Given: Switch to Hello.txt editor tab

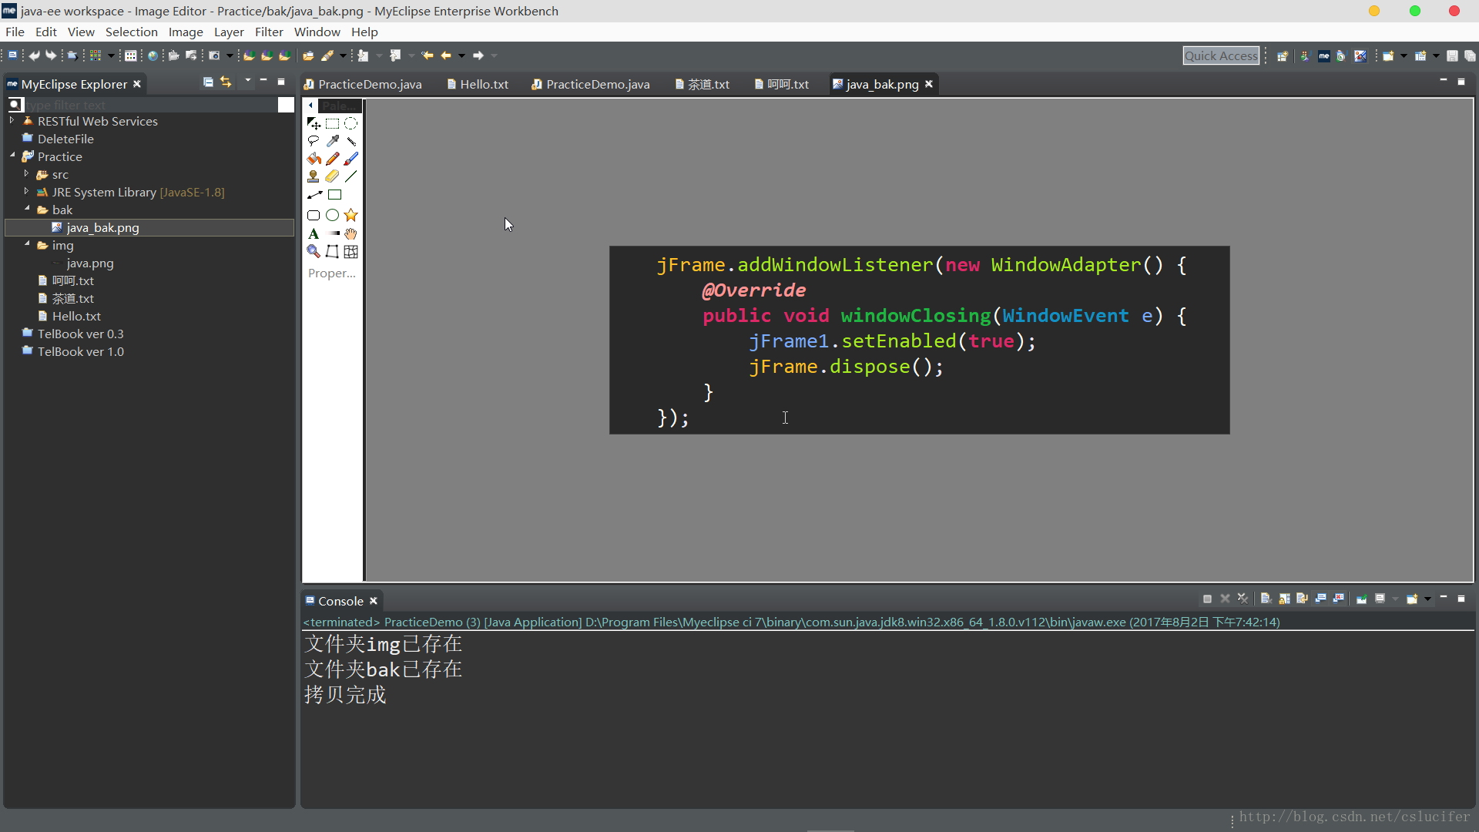Looking at the screenshot, I should 484,83.
